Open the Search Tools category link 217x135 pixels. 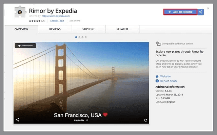tap(57, 21)
